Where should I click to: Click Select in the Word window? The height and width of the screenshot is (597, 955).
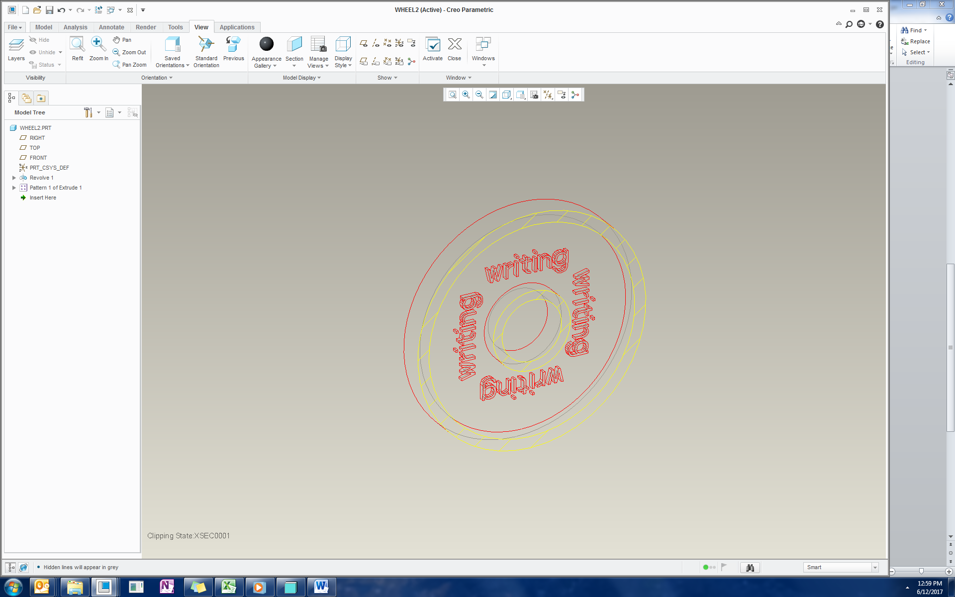[915, 52]
